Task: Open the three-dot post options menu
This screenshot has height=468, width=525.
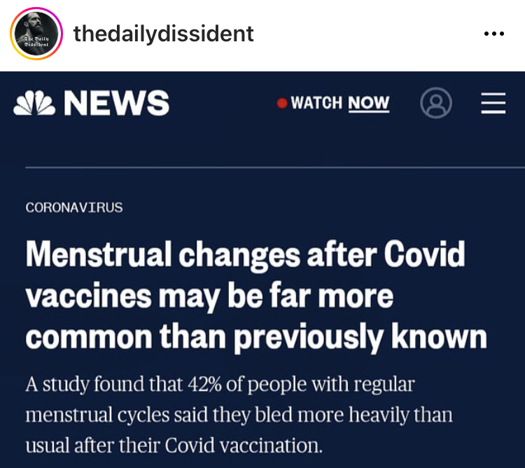Action: [494, 34]
